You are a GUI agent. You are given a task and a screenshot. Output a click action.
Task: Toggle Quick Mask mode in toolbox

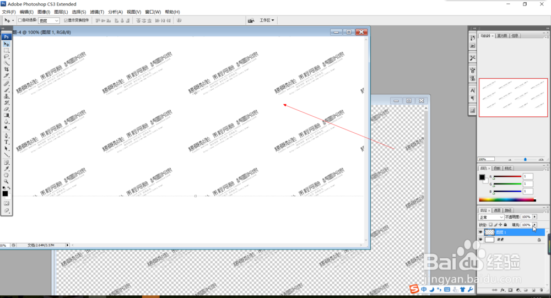click(6, 203)
